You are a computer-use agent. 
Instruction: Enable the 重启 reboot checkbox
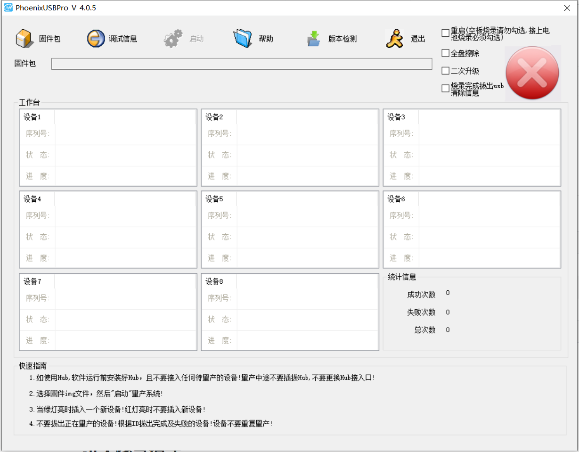coord(445,33)
